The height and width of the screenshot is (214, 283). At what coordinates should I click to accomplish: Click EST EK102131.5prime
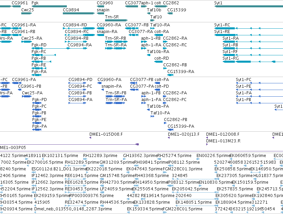click(60, 156)
